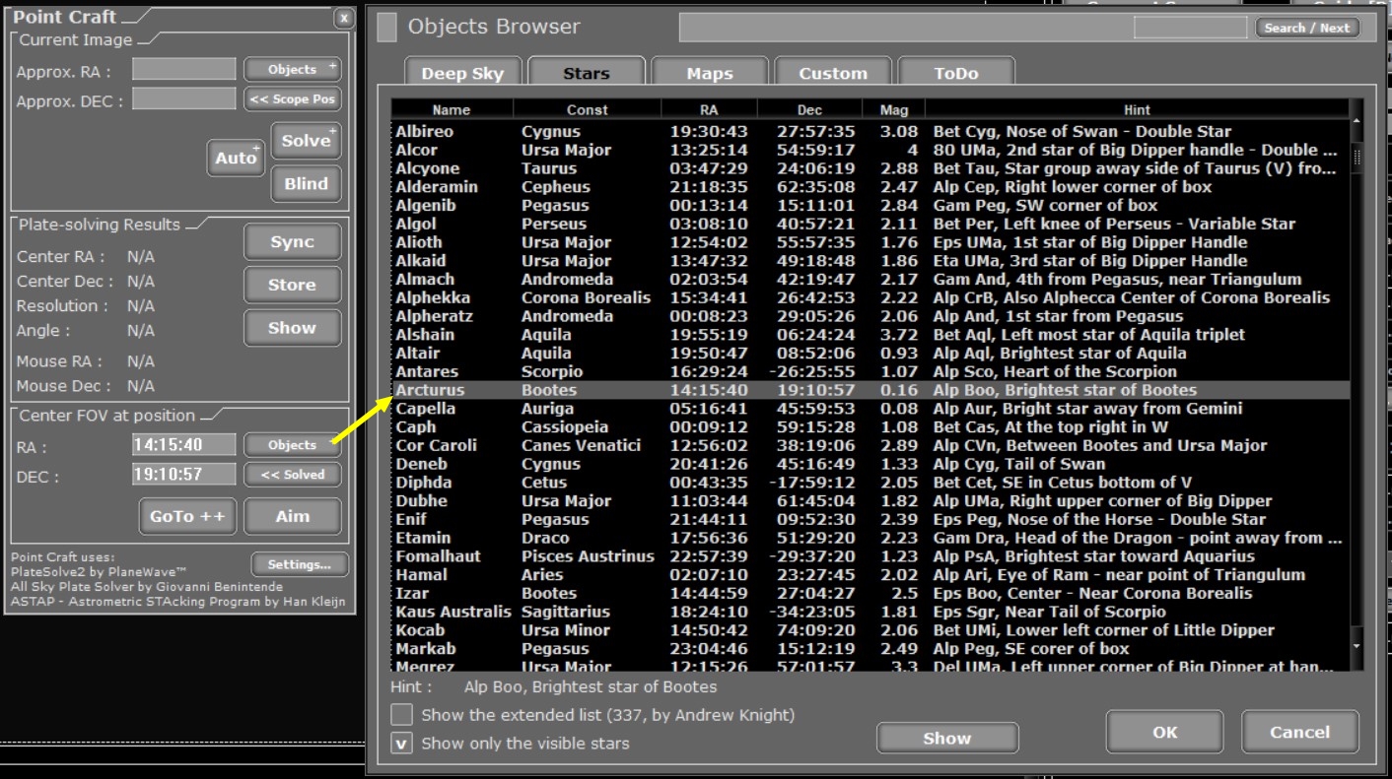This screenshot has height=779, width=1392.
Task: Click the Store button
Action: coord(292,285)
